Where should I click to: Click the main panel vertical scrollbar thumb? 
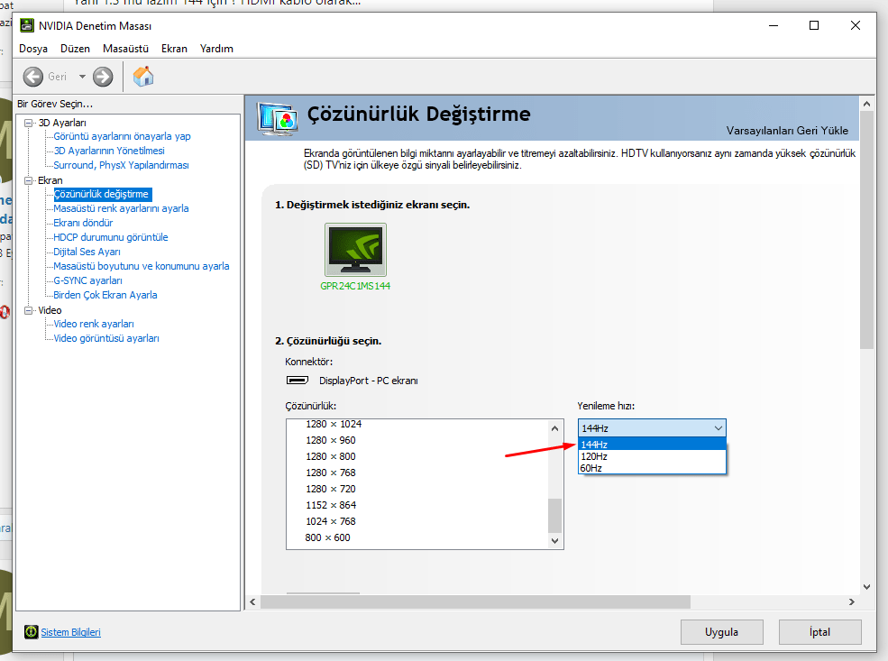[x=866, y=230]
